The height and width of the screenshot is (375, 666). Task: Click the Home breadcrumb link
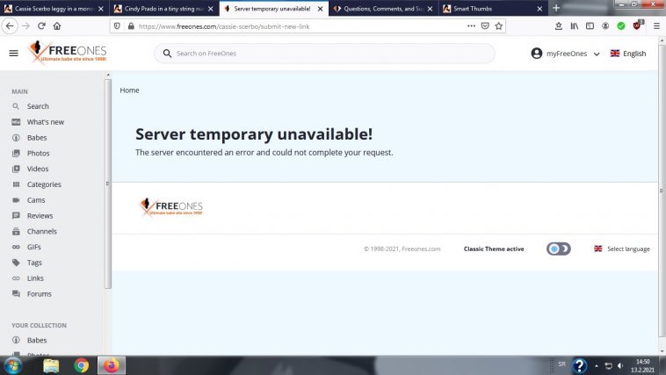[x=129, y=90]
